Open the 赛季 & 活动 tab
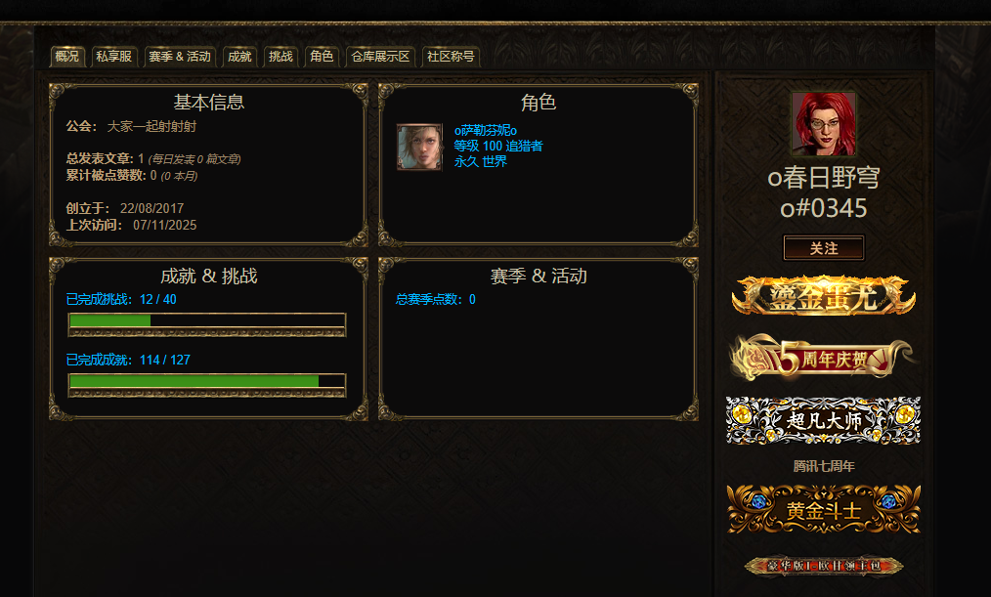 [x=180, y=57]
